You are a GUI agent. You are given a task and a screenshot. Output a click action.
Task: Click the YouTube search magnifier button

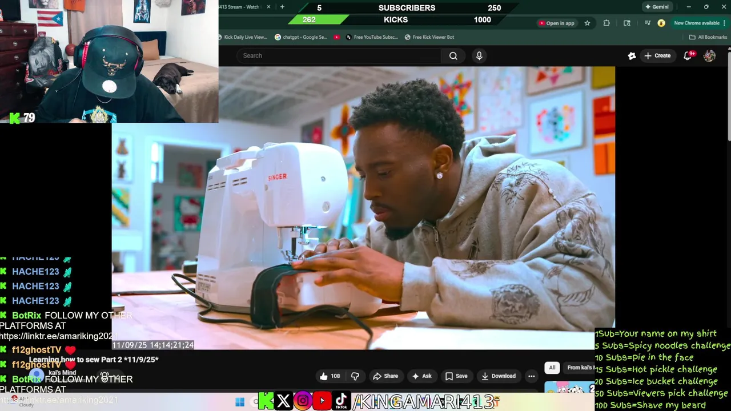tap(453, 55)
